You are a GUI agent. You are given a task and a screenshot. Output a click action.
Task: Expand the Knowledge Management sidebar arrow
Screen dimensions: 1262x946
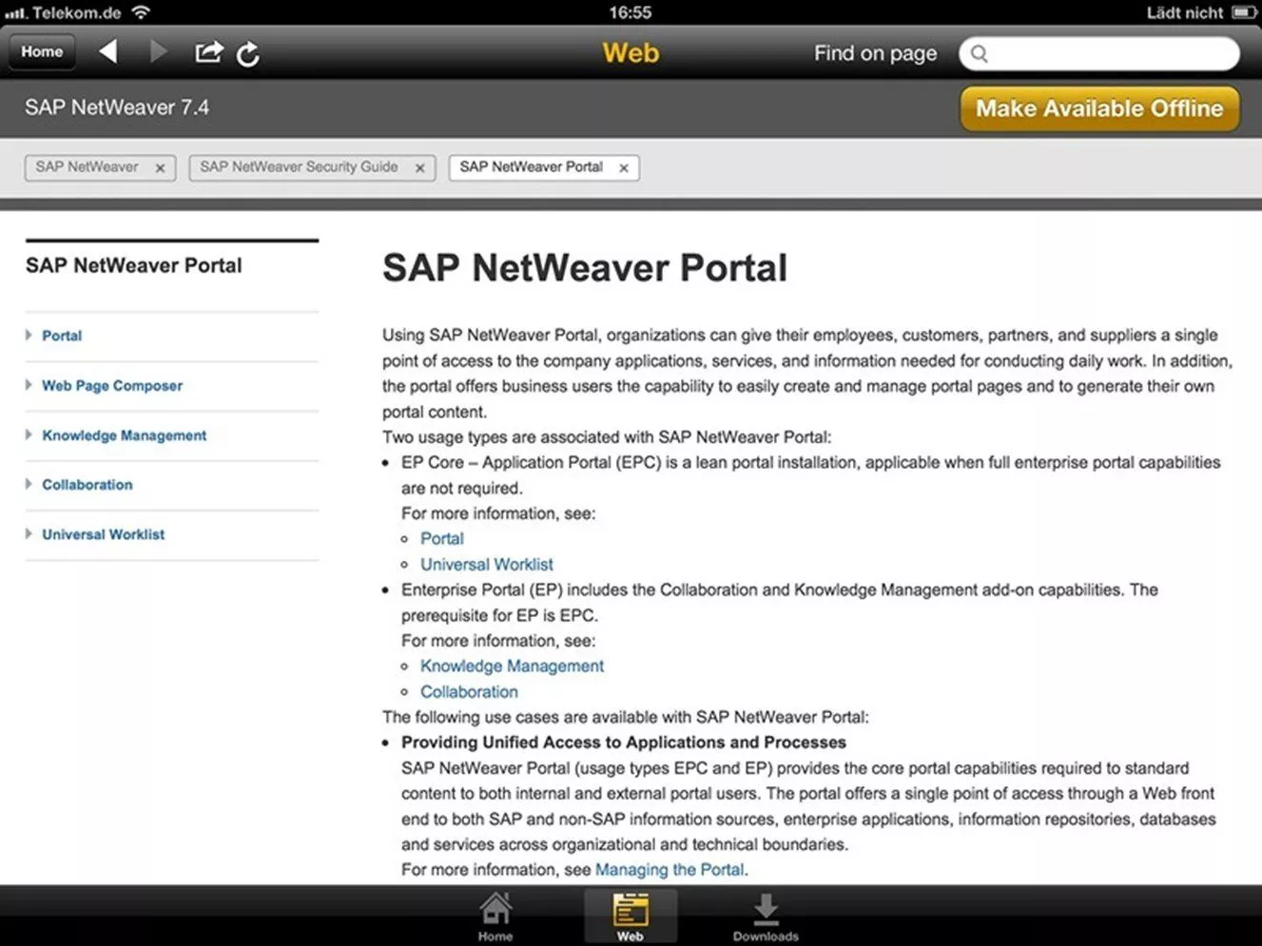pos(29,434)
